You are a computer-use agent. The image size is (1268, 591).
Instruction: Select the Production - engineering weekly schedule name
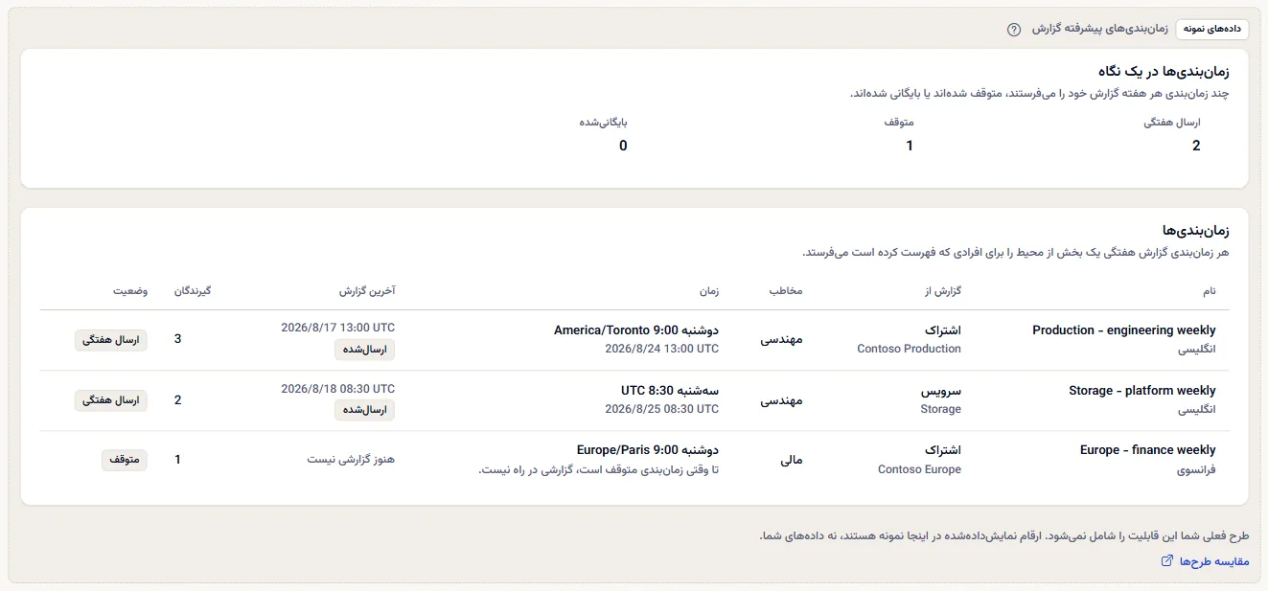[x=1124, y=330]
